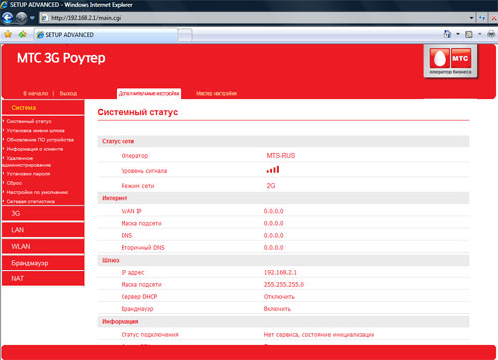498x360 pixels.
Task: Click the signal level bars indicator
Action: click(x=273, y=169)
